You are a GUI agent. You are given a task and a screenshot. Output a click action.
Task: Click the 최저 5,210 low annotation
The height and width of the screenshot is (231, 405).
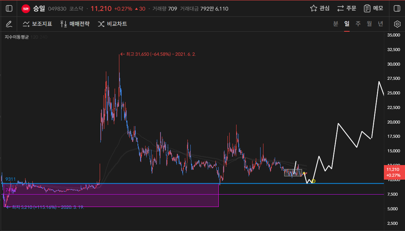coord(44,207)
